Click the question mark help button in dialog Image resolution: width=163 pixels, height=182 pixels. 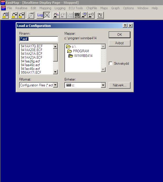pos(125,25)
